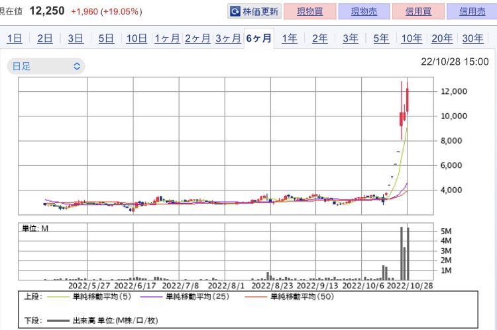Show the 5年 chart tab

click(x=380, y=38)
